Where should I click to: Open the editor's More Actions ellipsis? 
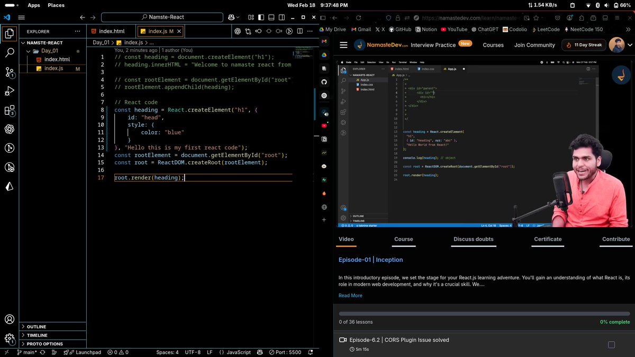pyautogui.click(x=310, y=31)
